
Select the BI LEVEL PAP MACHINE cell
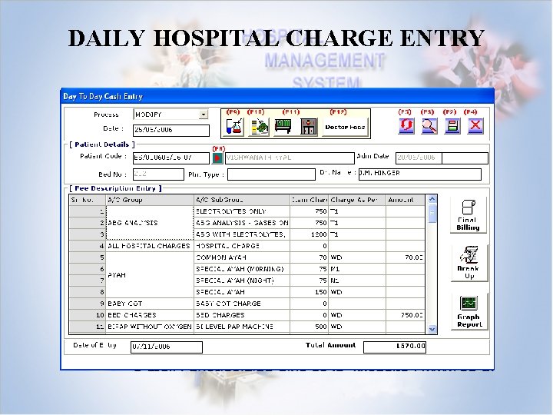click(x=242, y=327)
